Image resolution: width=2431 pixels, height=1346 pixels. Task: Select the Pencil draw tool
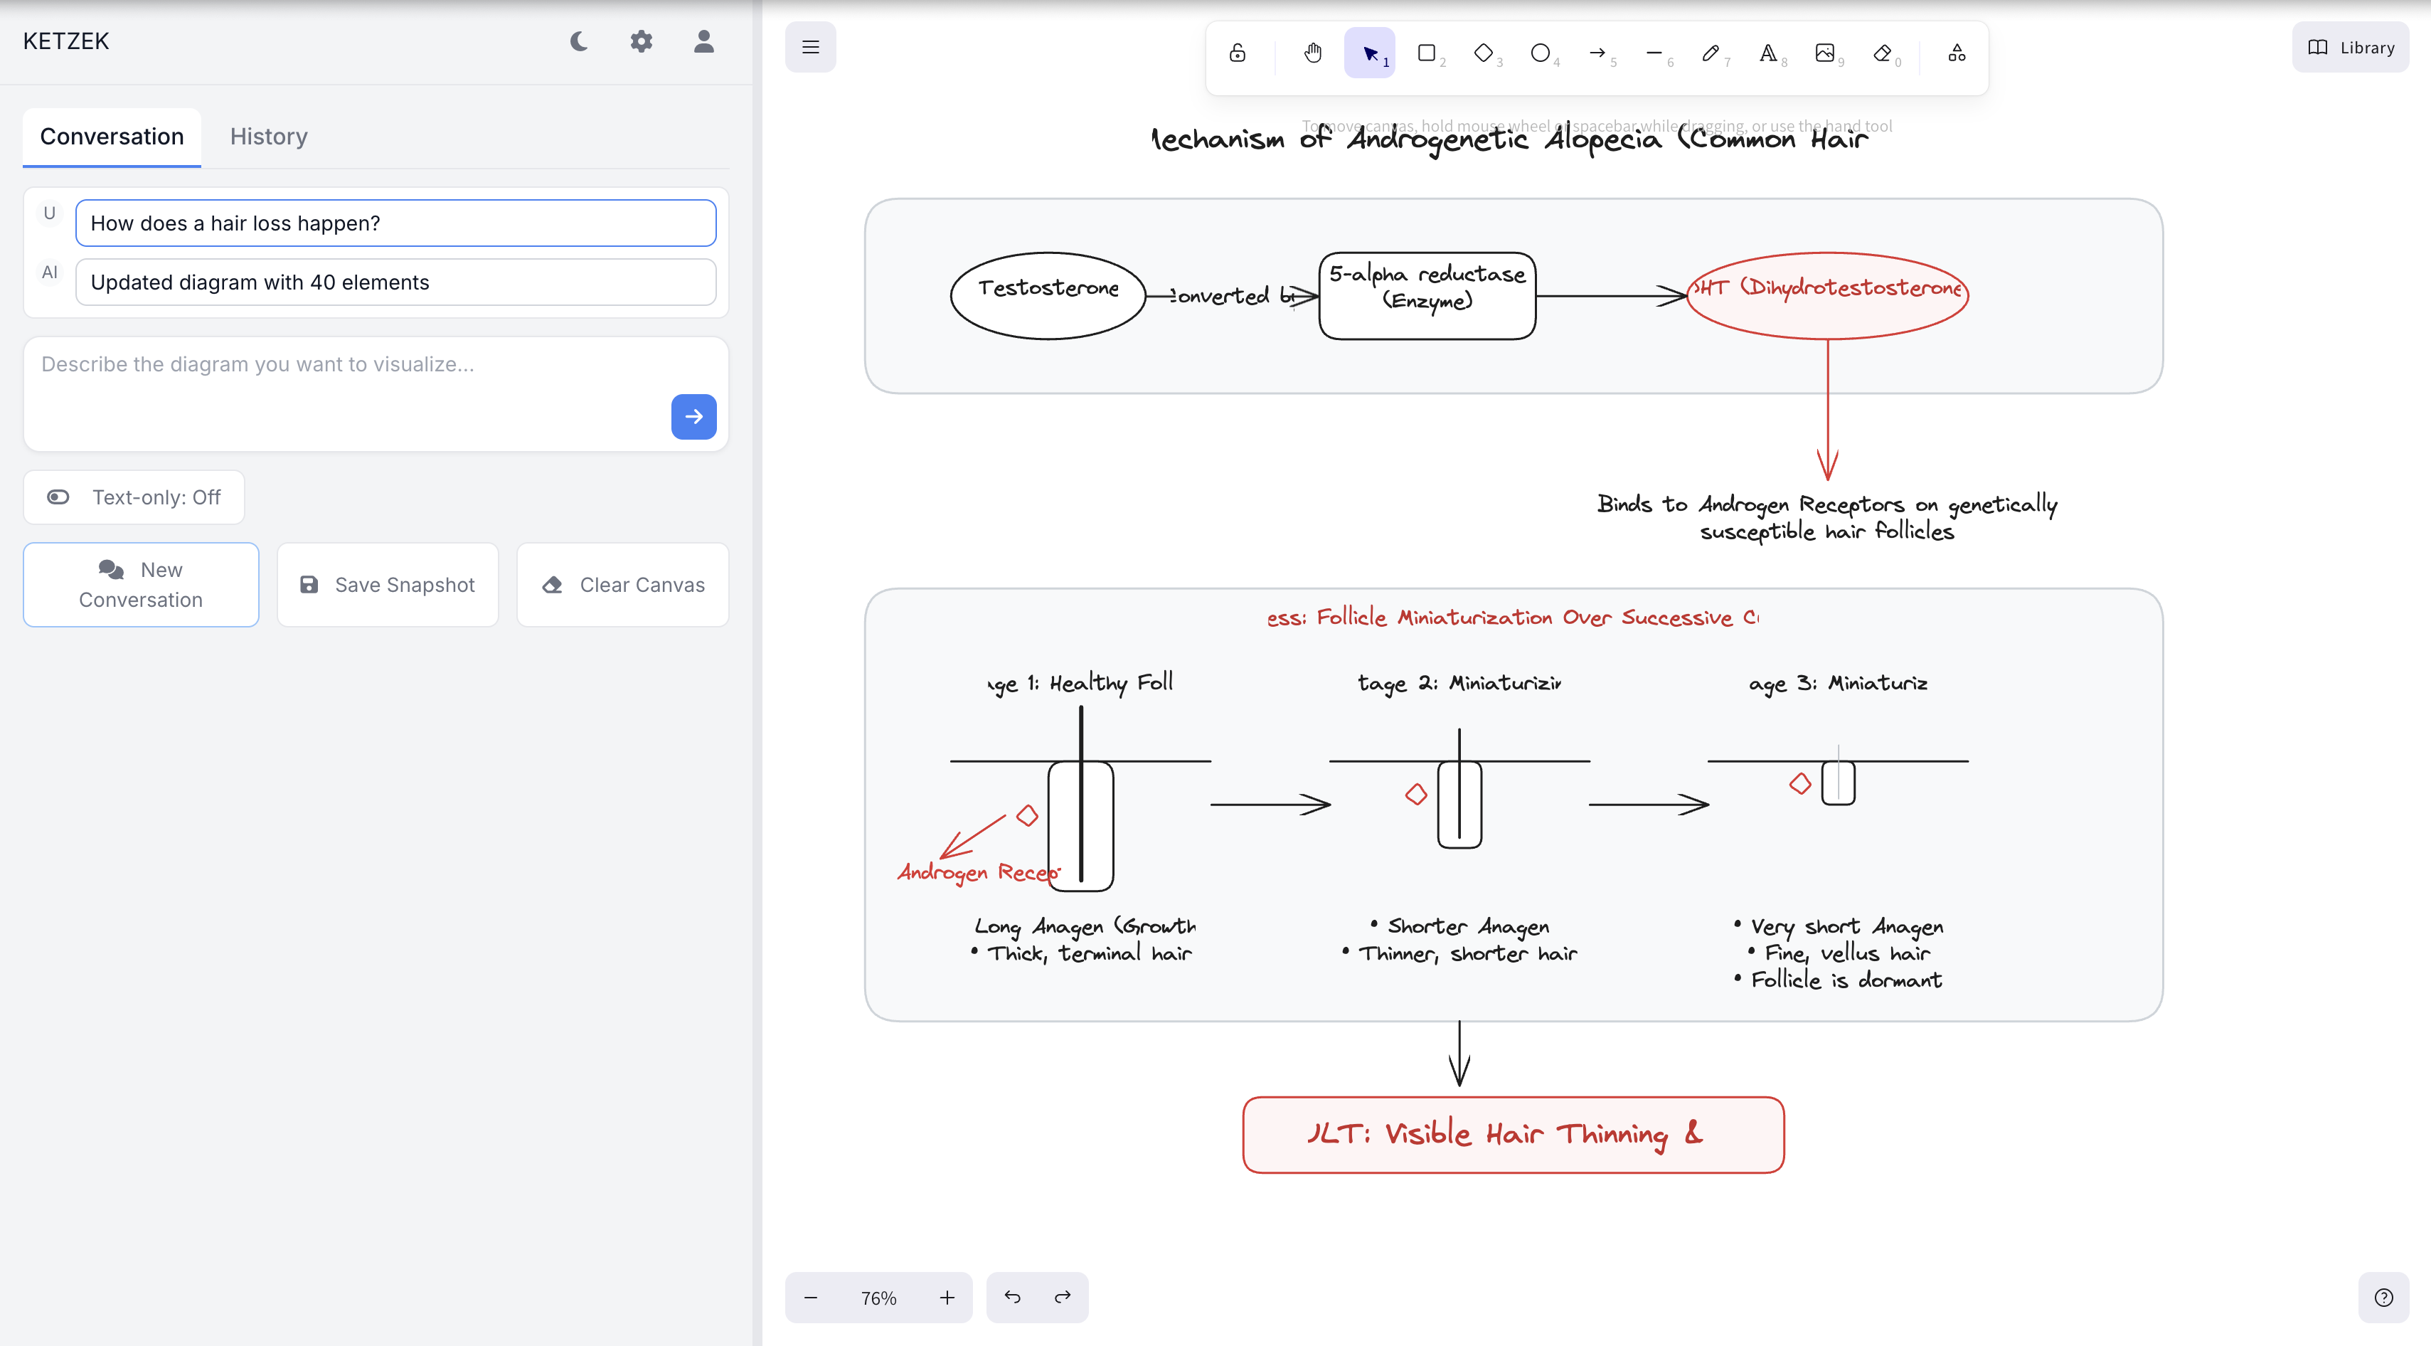(1710, 53)
